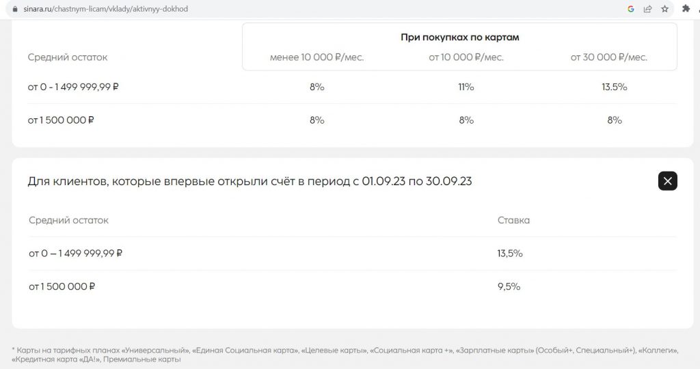Image resolution: width=700 pixels, height=369 pixels.
Task: Bookmark this page with the star icon
Action: pyautogui.click(x=664, y=9)
